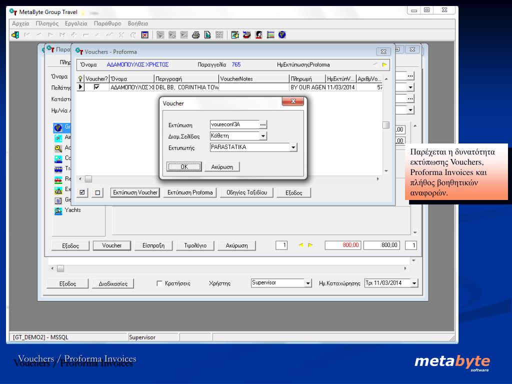Open the Παράθυρο menu
Viewport: 512px width, 384px height.
pos(107,23)
